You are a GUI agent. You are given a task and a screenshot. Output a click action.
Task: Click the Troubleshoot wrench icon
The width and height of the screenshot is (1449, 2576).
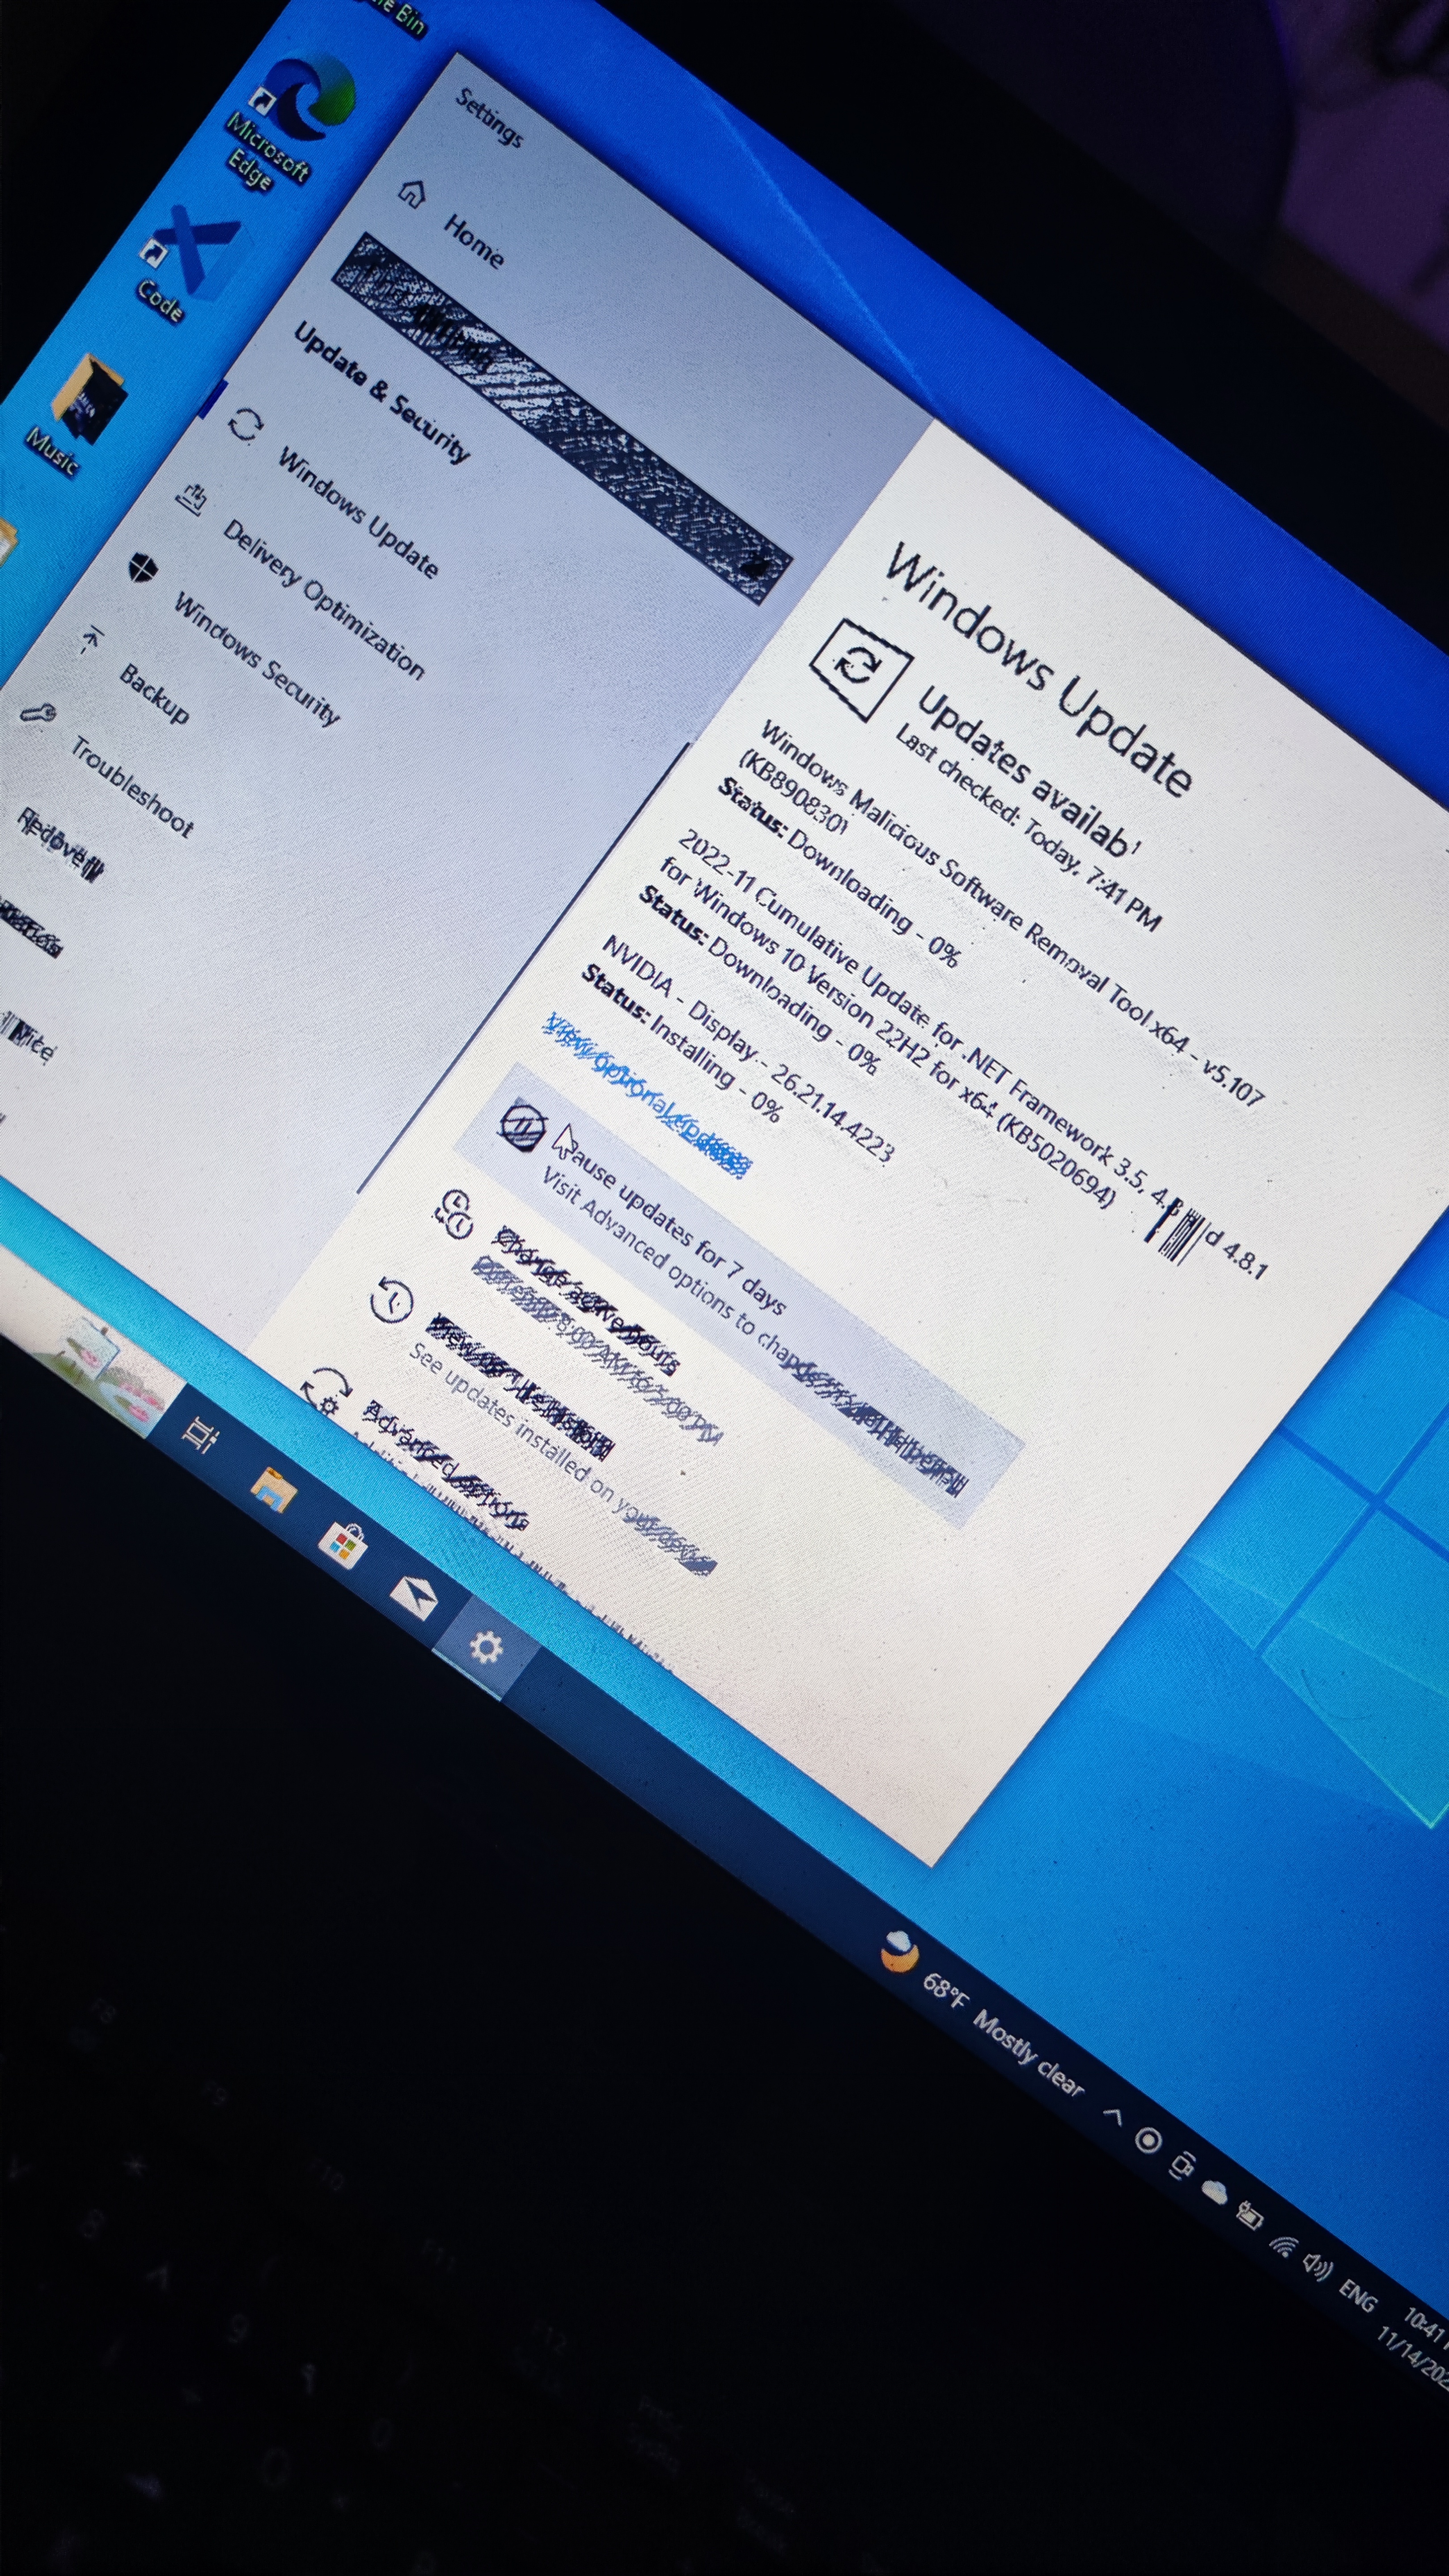click(38, 713)
